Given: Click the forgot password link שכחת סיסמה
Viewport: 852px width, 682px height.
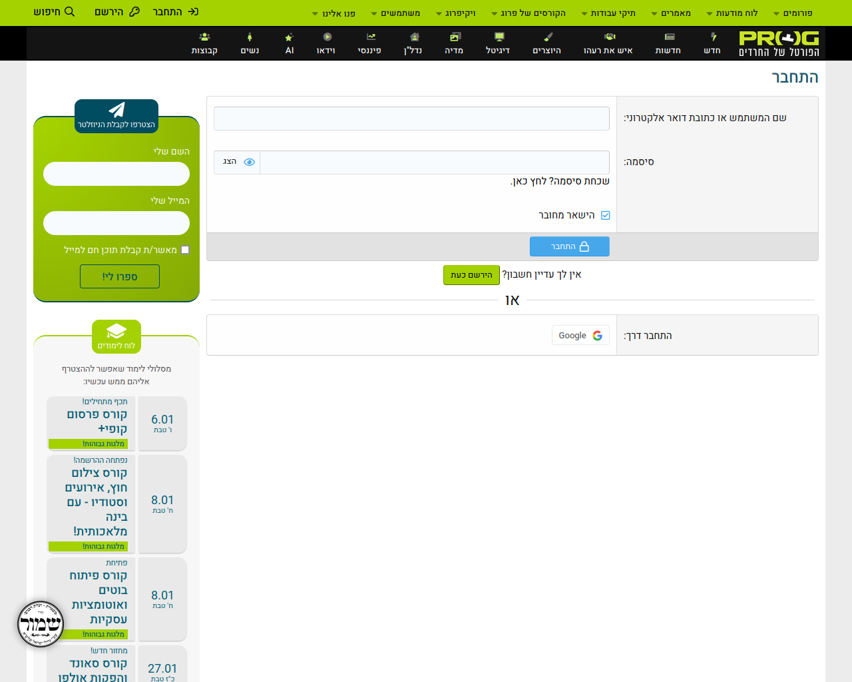Looking at the screenshot, I should pos(560,181).
